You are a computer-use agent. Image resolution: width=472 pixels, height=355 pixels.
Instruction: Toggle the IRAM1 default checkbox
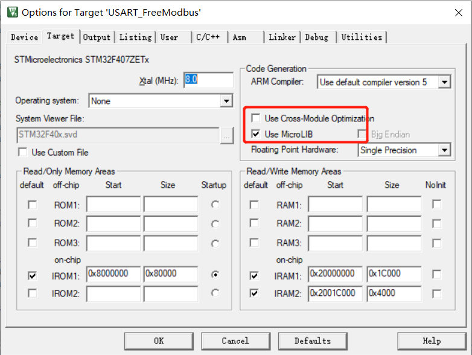click(254, 275)
